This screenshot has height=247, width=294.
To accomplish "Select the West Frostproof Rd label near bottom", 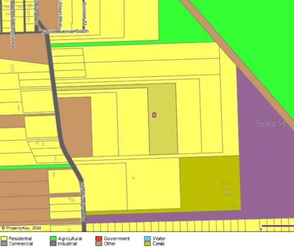I will (x=83, y=201).
